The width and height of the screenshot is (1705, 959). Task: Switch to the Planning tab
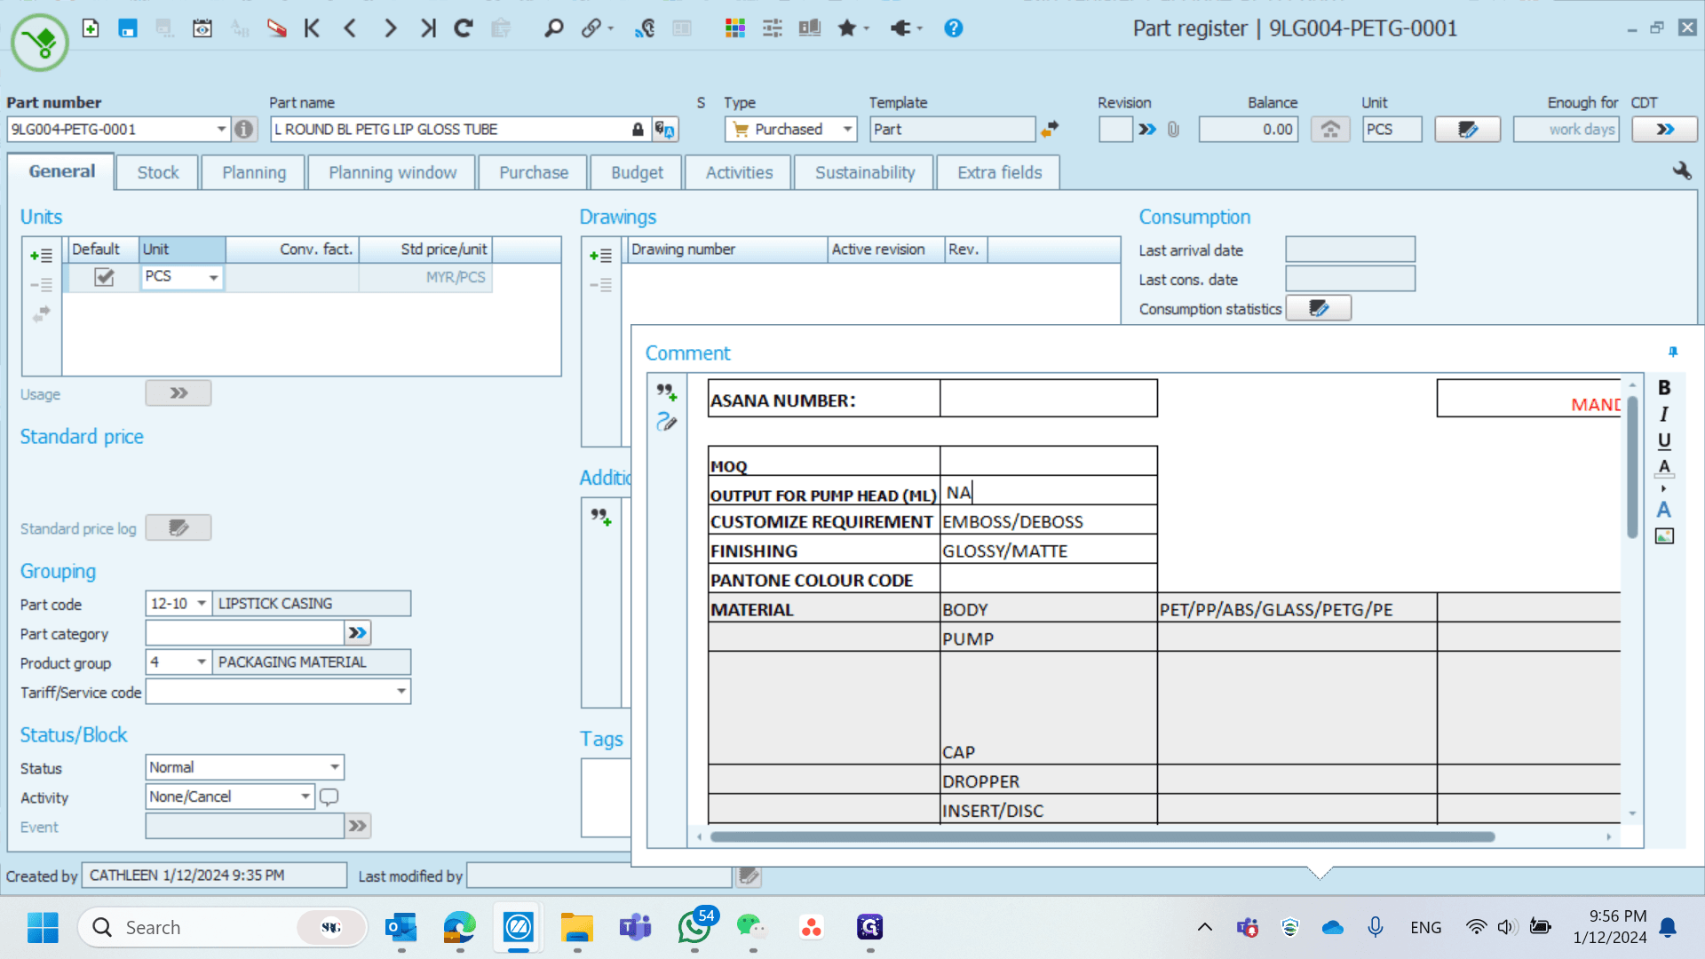point(254,172)
